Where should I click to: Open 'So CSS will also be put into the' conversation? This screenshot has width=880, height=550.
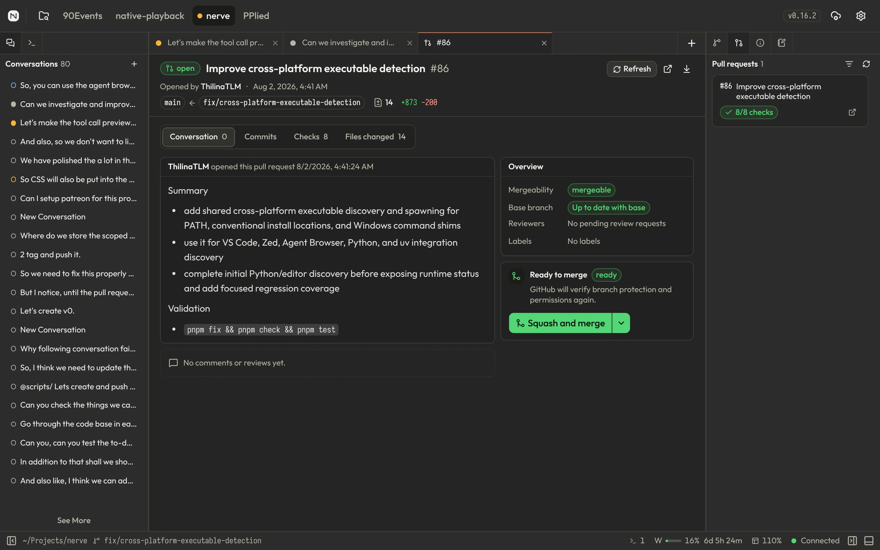[x=74, y=180]
